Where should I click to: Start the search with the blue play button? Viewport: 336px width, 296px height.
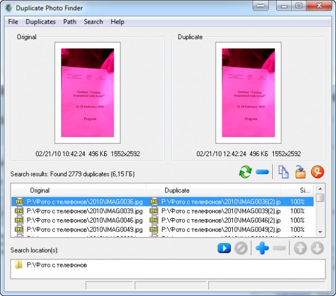224,248
